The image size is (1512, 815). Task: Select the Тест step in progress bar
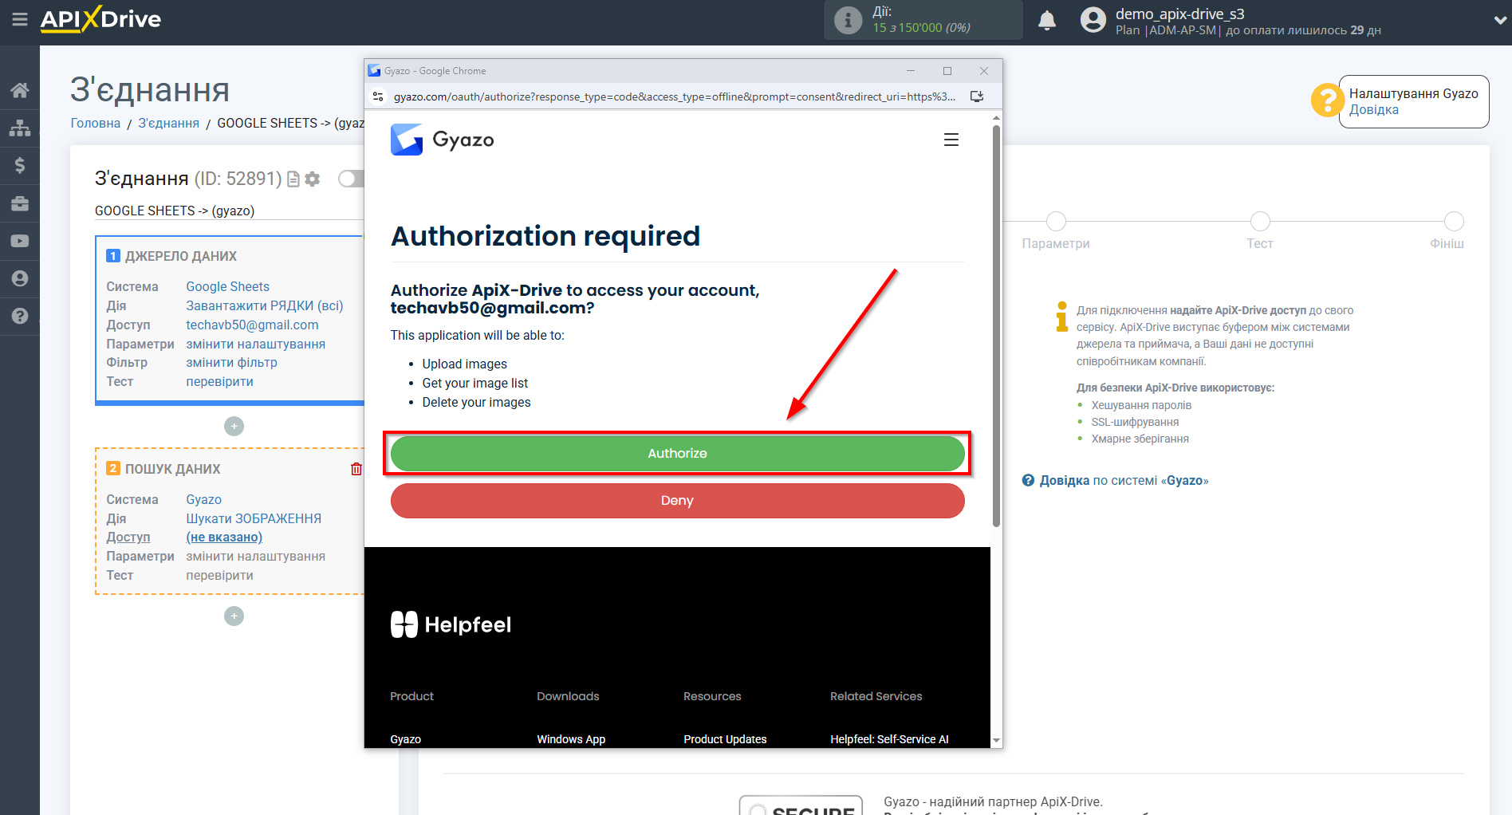click(1259, 222)
